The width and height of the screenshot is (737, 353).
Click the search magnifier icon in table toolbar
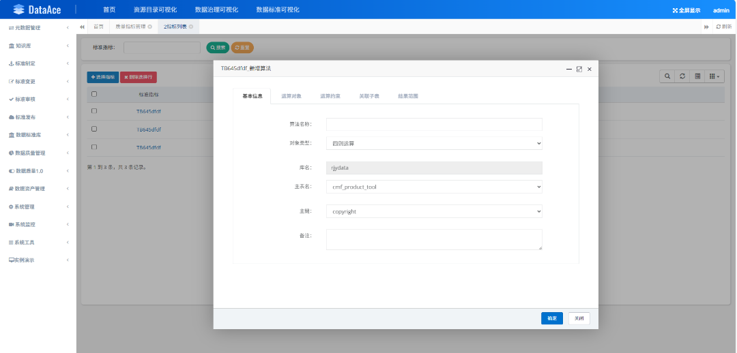tap(667, 76)
